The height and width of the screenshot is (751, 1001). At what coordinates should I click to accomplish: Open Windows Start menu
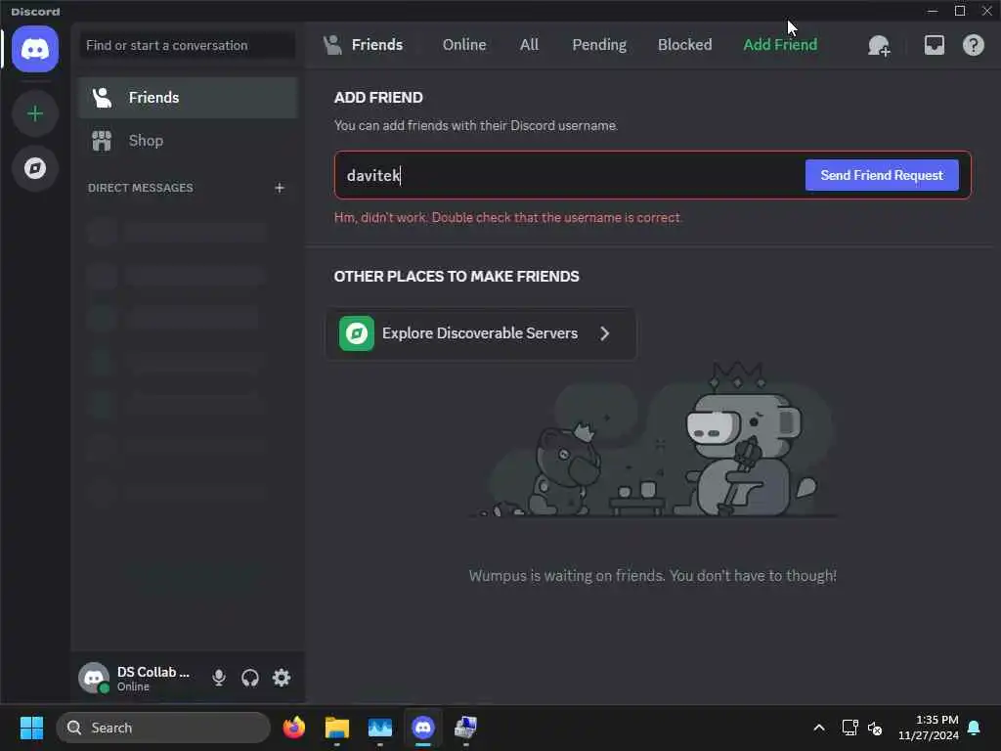pyautogui.click(x=31, y=728)
